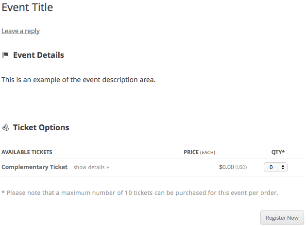
Task: Click the maximum 10 tickets notice
Action: pos(140,193)
